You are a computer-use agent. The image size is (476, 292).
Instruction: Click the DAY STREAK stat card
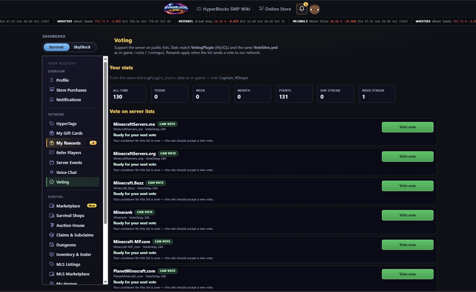pyautogui.click(x=335, y=94)
